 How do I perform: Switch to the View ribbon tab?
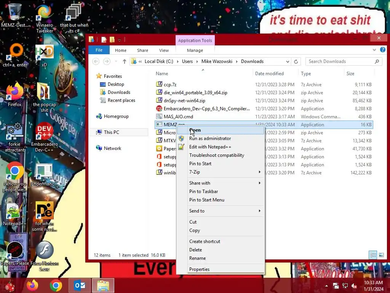click(164, 50)
